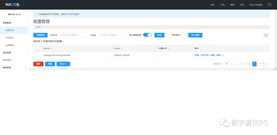The width and height of the screenshot is (277, 135).
Task: Sort by 归属应用 column icon
Action: click(169, 48)
